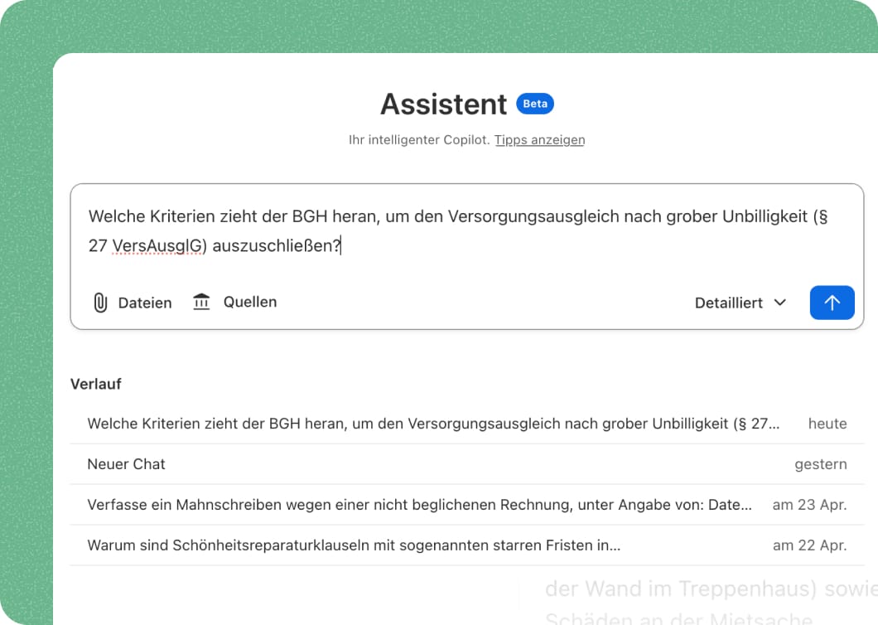This screenshot has height=625, width=878.
Task: Click the heute timestamp in Verlauf
Action: coord(827,424)
